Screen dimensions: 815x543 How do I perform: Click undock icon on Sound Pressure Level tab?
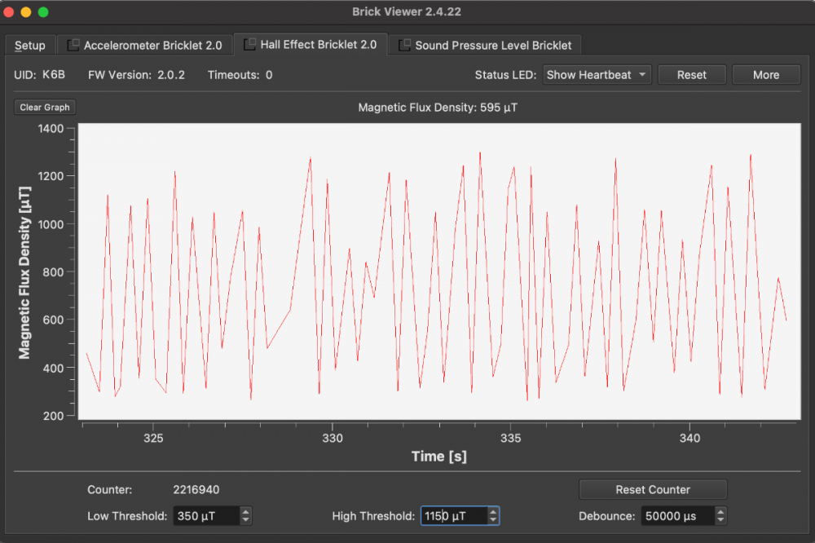tap(404, 45)
